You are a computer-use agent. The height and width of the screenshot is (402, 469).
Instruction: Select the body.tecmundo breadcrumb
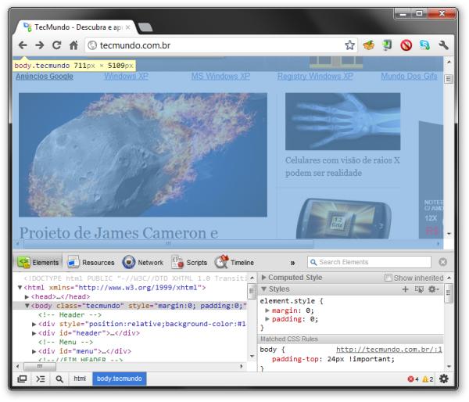pos(120,379)
